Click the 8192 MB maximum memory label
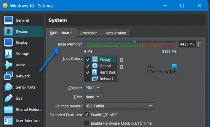210x127 pixels. (x=169, y=51)
